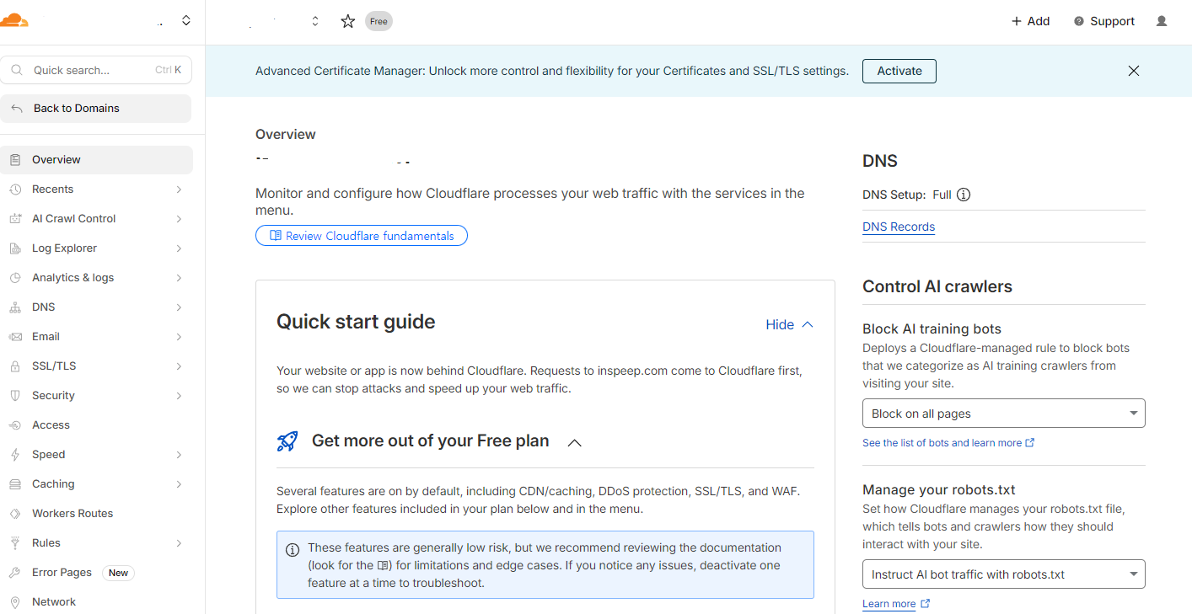This screenshot has height=614, width=1192.
Task: Open the Block AI training bots dropdown
Action: [1003, 414]
